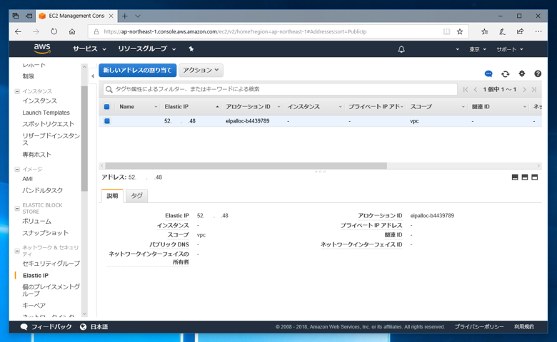Open the サポート dropdown menu
The width and height of the screenshot is (557, 342).
pos(510,49)
